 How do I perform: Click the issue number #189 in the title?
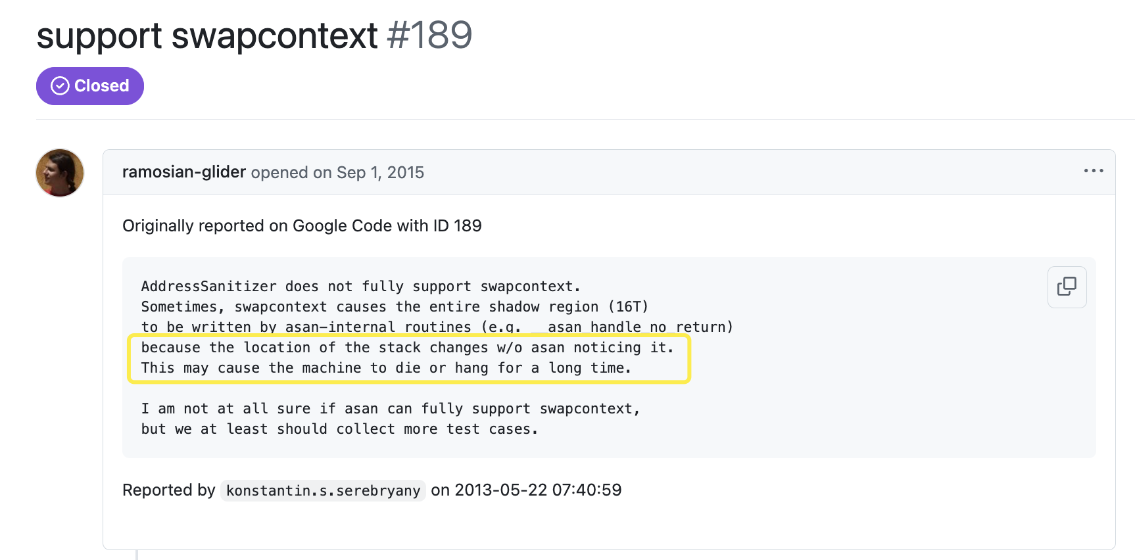click(429, 35)
